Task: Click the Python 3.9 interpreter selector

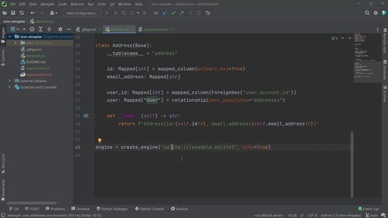Action: (x=341, y=216)
